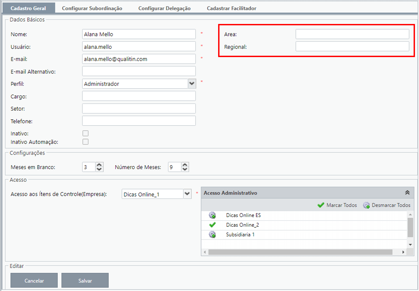Click the E-mail input field
This screenshot has height=291, width=419.
click(x=139, y=59)
